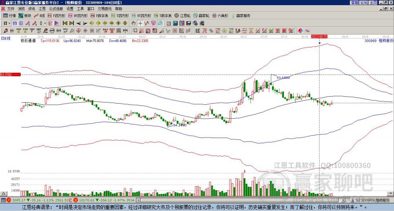The width and height of the screenshot is (394, 211).
Task: Click the 2023-08-15 date marker
Action: click(319, 37)
